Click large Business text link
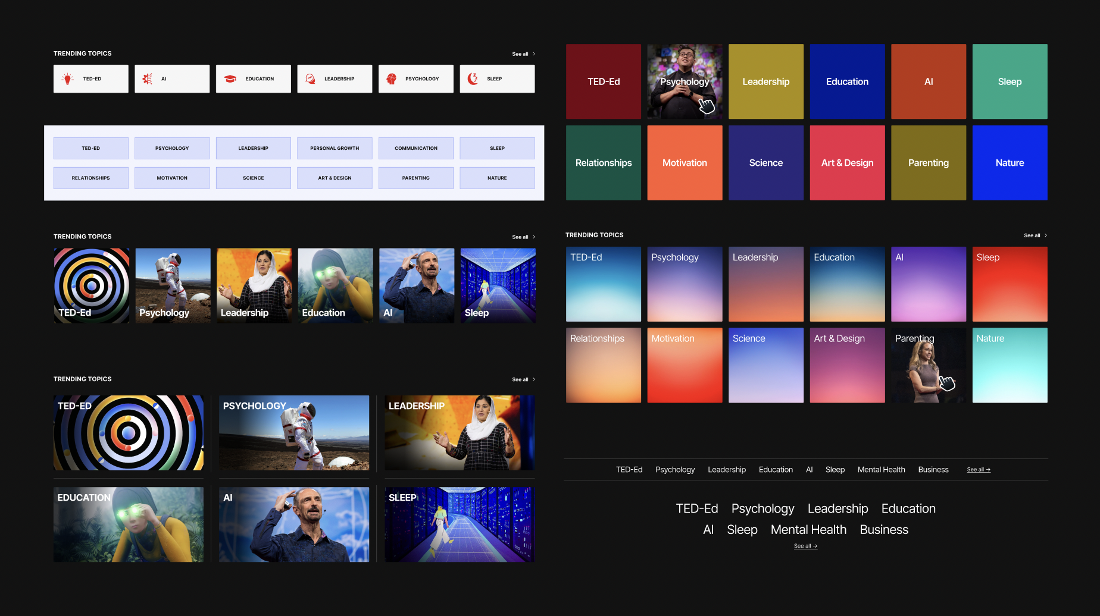Screen dimensions: 1100x616 click(x=884, y=530)
